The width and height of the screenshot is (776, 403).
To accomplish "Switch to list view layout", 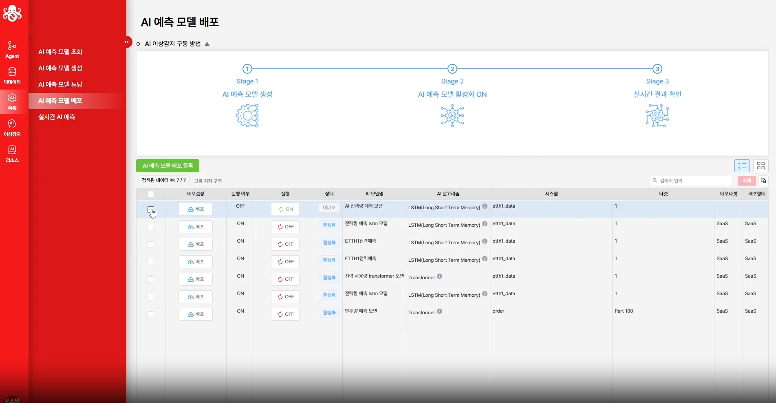I will 742,166.
